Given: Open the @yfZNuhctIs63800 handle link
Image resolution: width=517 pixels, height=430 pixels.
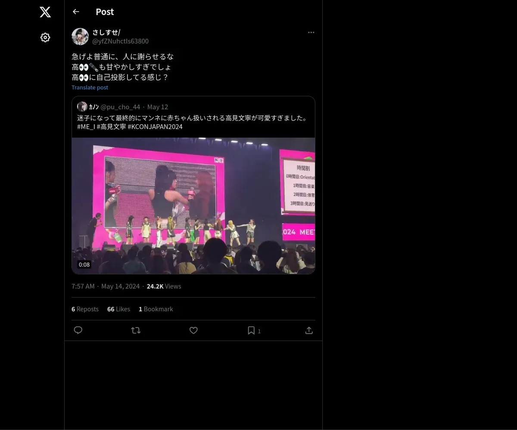Looking at the screenshot, I should (120, 41).
